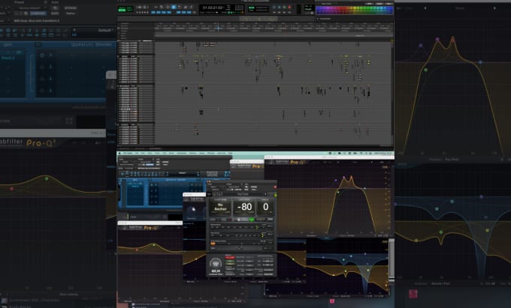Click the green edit mode button at toolbar left
The height and width of the screenshot is (308, 511).
coord(122,10)
